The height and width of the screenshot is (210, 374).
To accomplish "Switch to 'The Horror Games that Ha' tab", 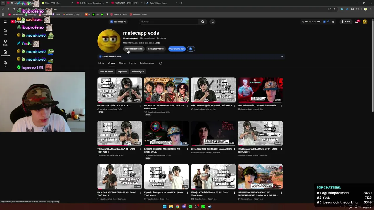I will (92, 3).
